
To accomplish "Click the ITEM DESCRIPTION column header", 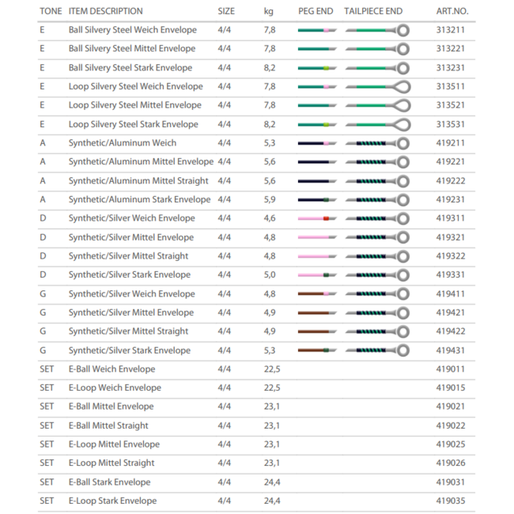I will click(x=105, y=11).
